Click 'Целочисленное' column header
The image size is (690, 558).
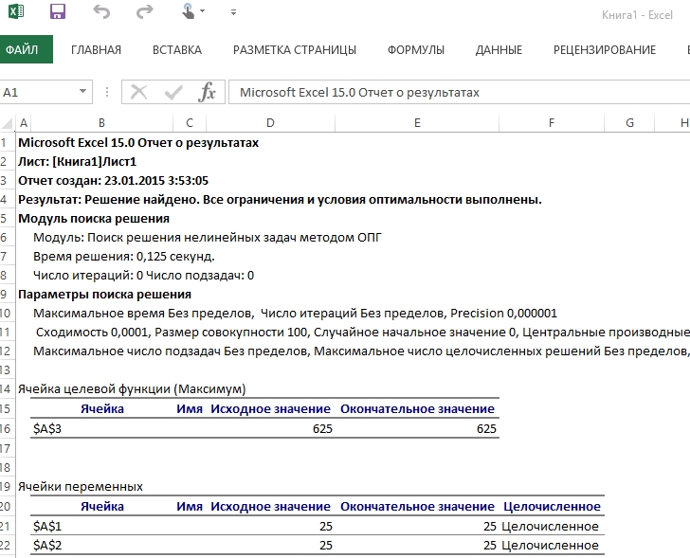point(552,507)
